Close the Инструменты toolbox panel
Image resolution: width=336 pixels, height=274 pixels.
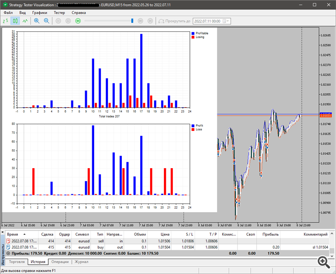(3, 232)
